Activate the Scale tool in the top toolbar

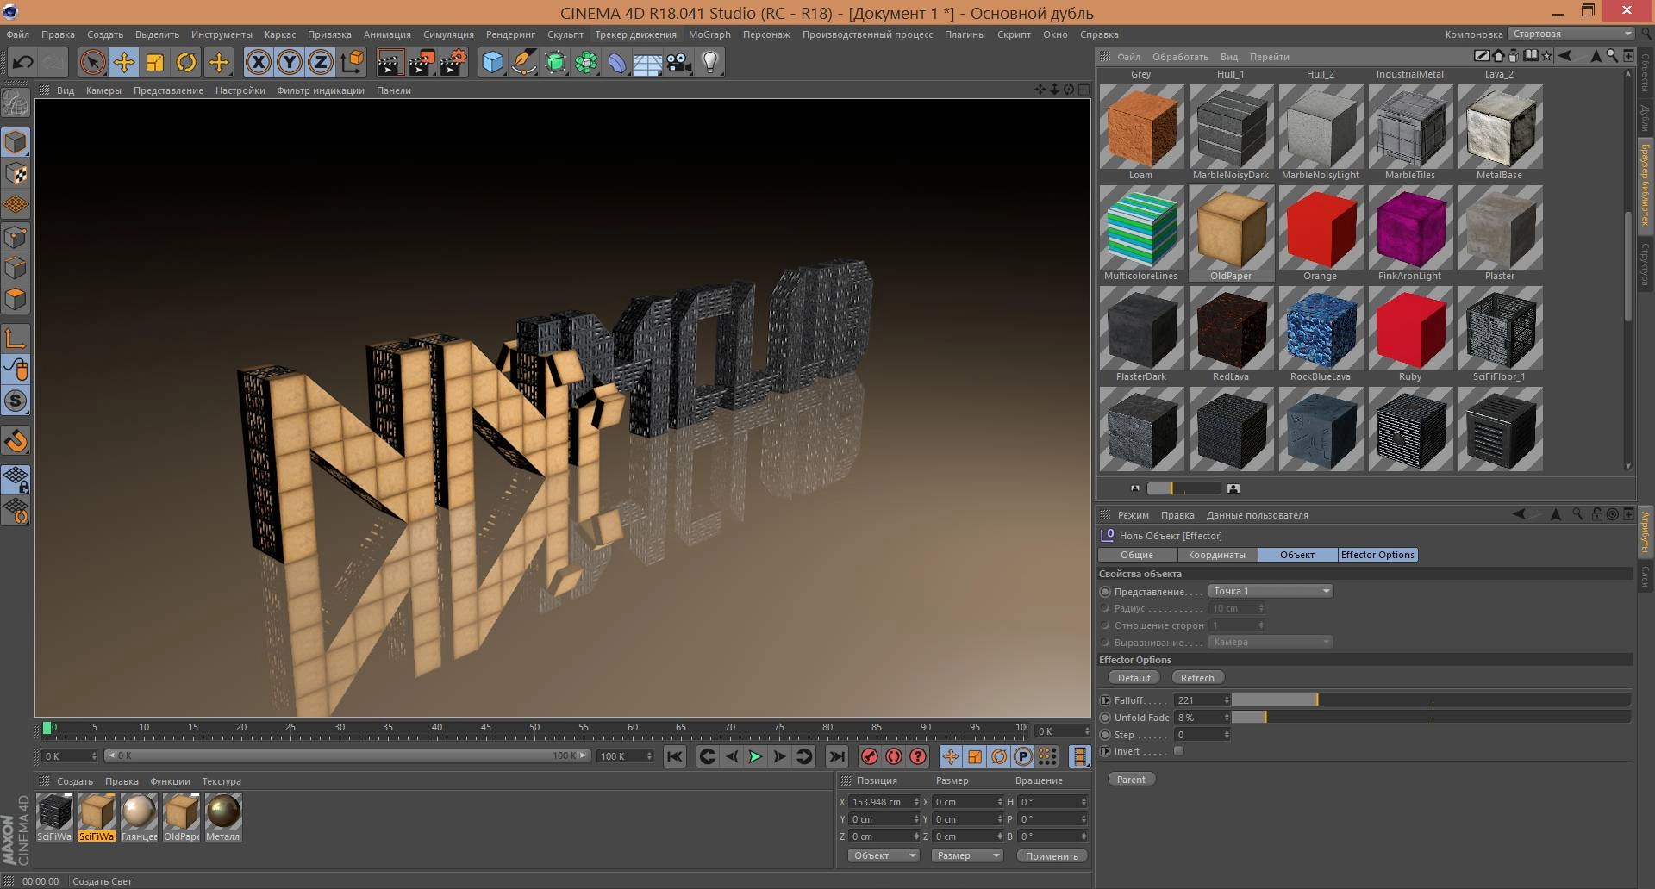(155, 62)
